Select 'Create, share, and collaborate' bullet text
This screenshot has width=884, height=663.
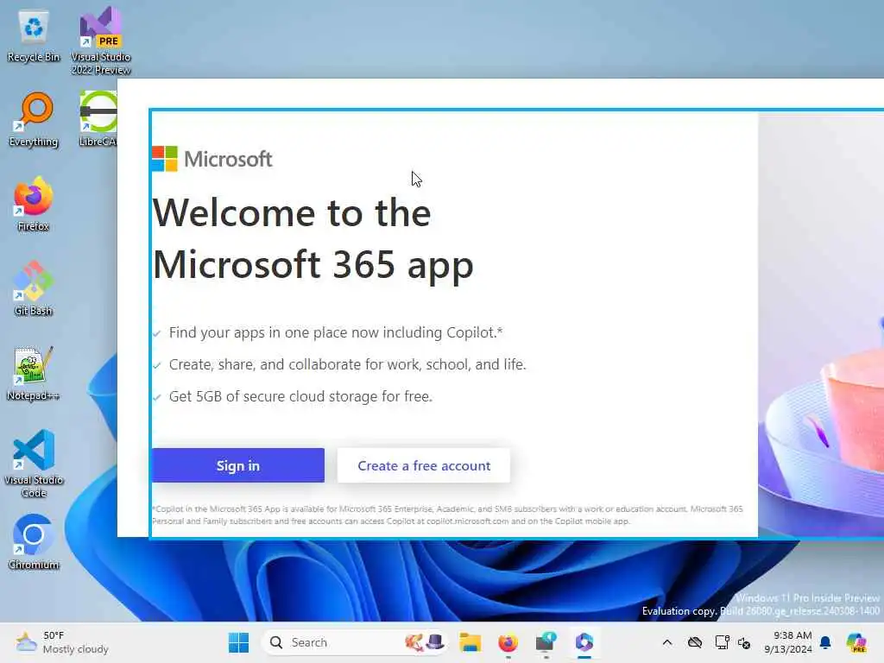tap(347, 365)
